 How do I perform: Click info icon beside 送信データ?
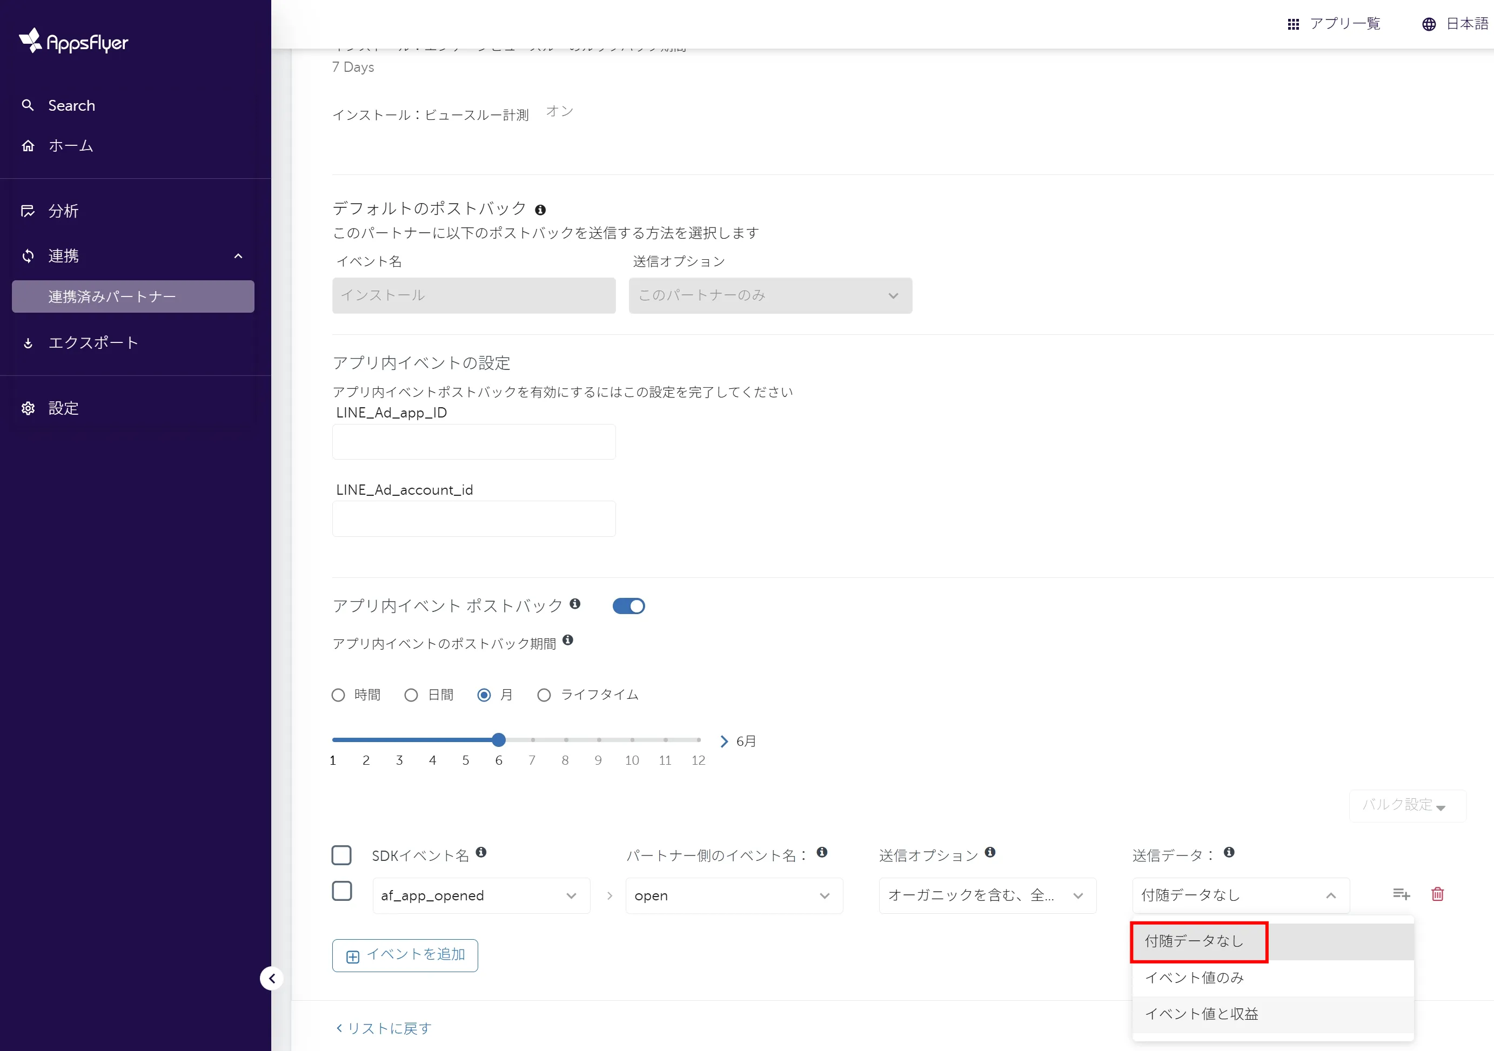click(x=1229, y=853)
